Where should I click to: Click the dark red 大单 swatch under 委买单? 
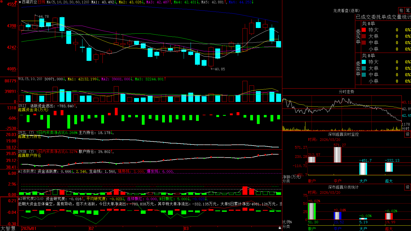364,36
